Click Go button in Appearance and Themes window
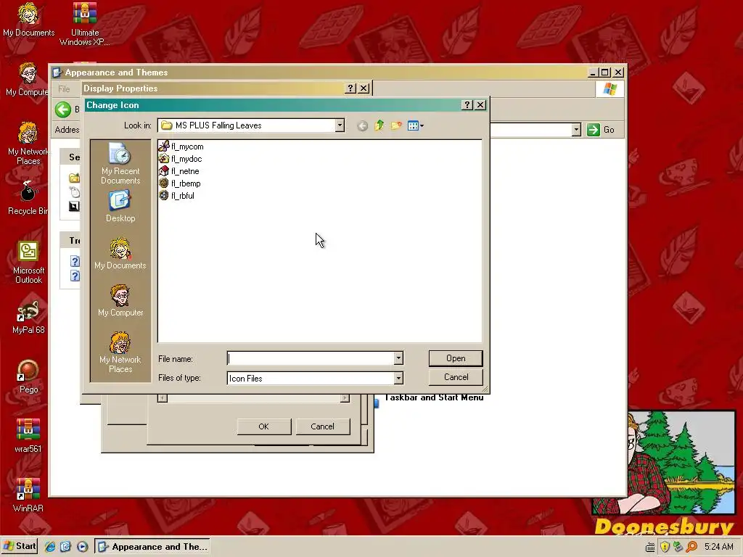743x557 pixels. tap(601, 130)
